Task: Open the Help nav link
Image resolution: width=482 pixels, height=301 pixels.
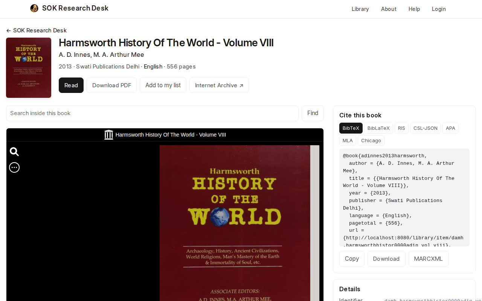Action: [x=414, y=9]
